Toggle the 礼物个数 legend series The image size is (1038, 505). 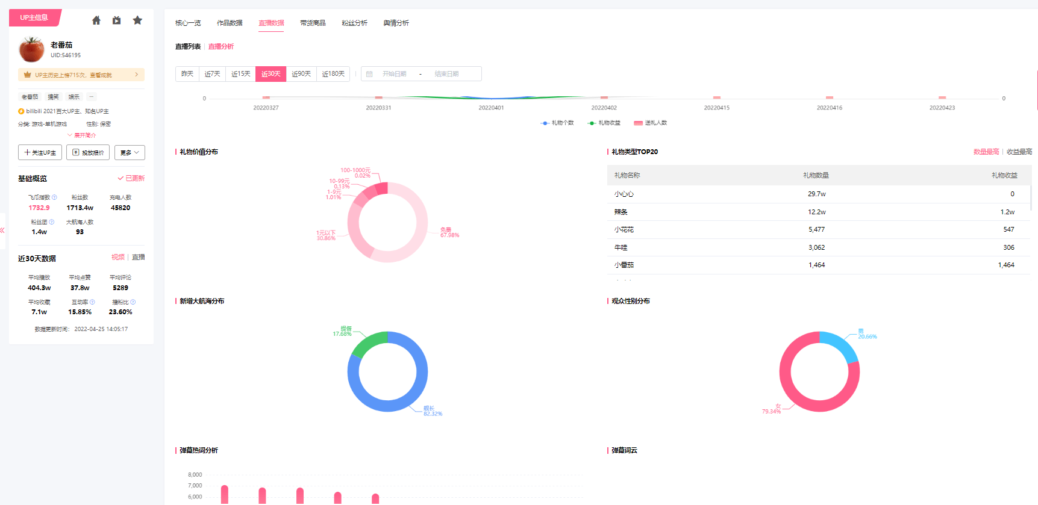tap(557, 123)
